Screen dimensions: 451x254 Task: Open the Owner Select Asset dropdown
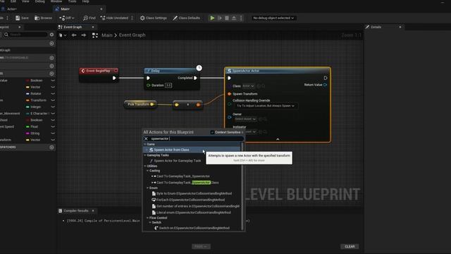click(x=245, y=119)
